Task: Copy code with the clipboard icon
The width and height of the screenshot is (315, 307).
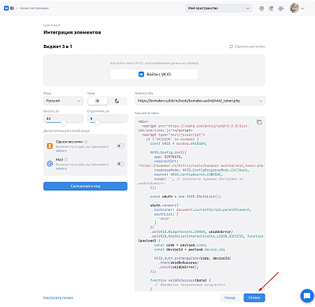Action: click(259, 122)
